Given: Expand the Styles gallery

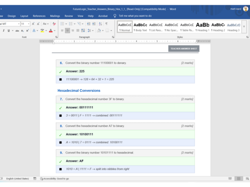Looking at the screenshot, I should point(244,26).
